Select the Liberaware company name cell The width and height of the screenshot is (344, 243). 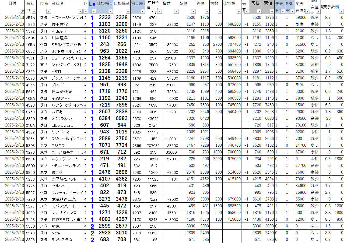coord(67,125)
